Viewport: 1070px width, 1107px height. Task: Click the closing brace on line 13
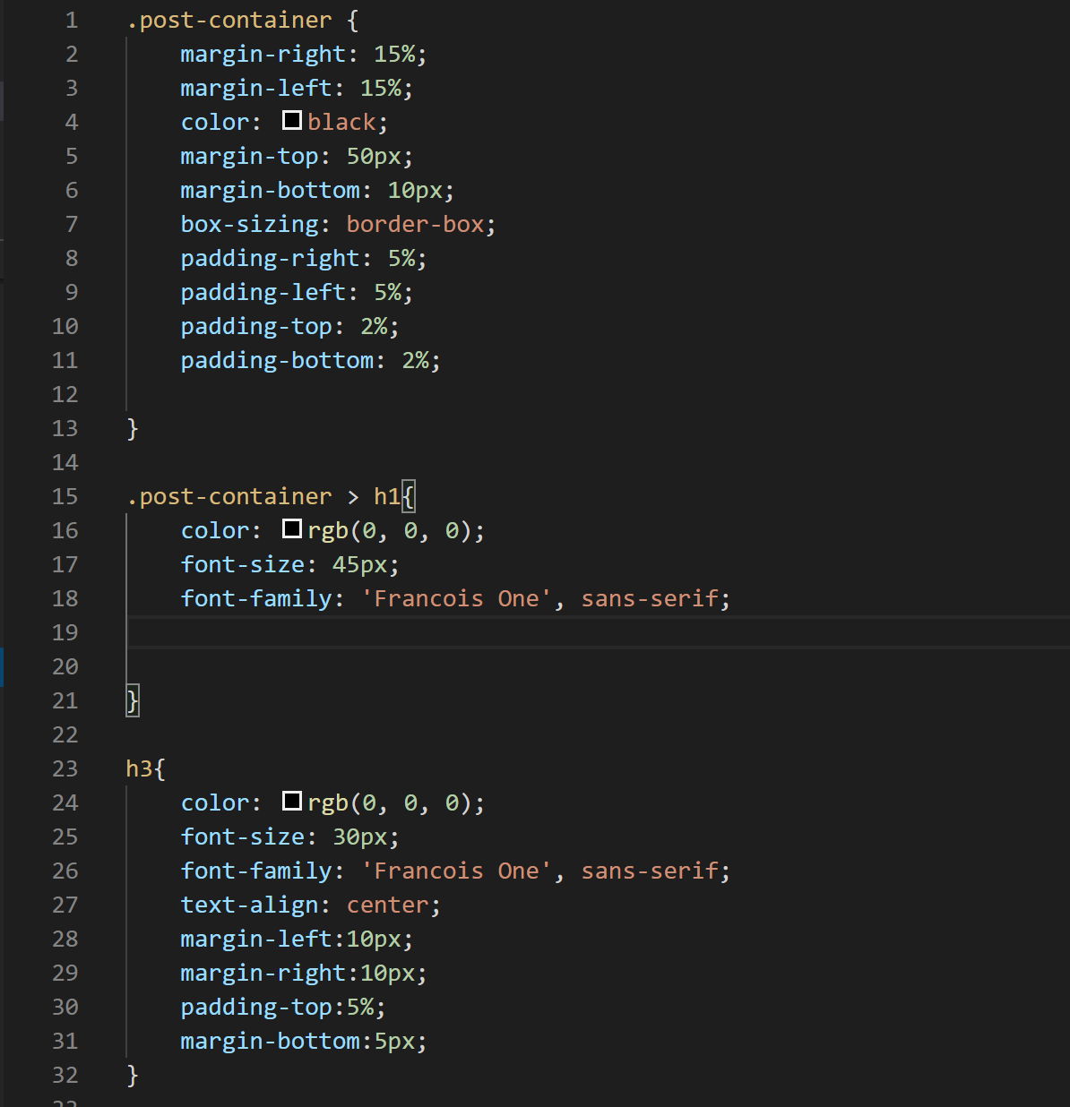click(133, 428)
